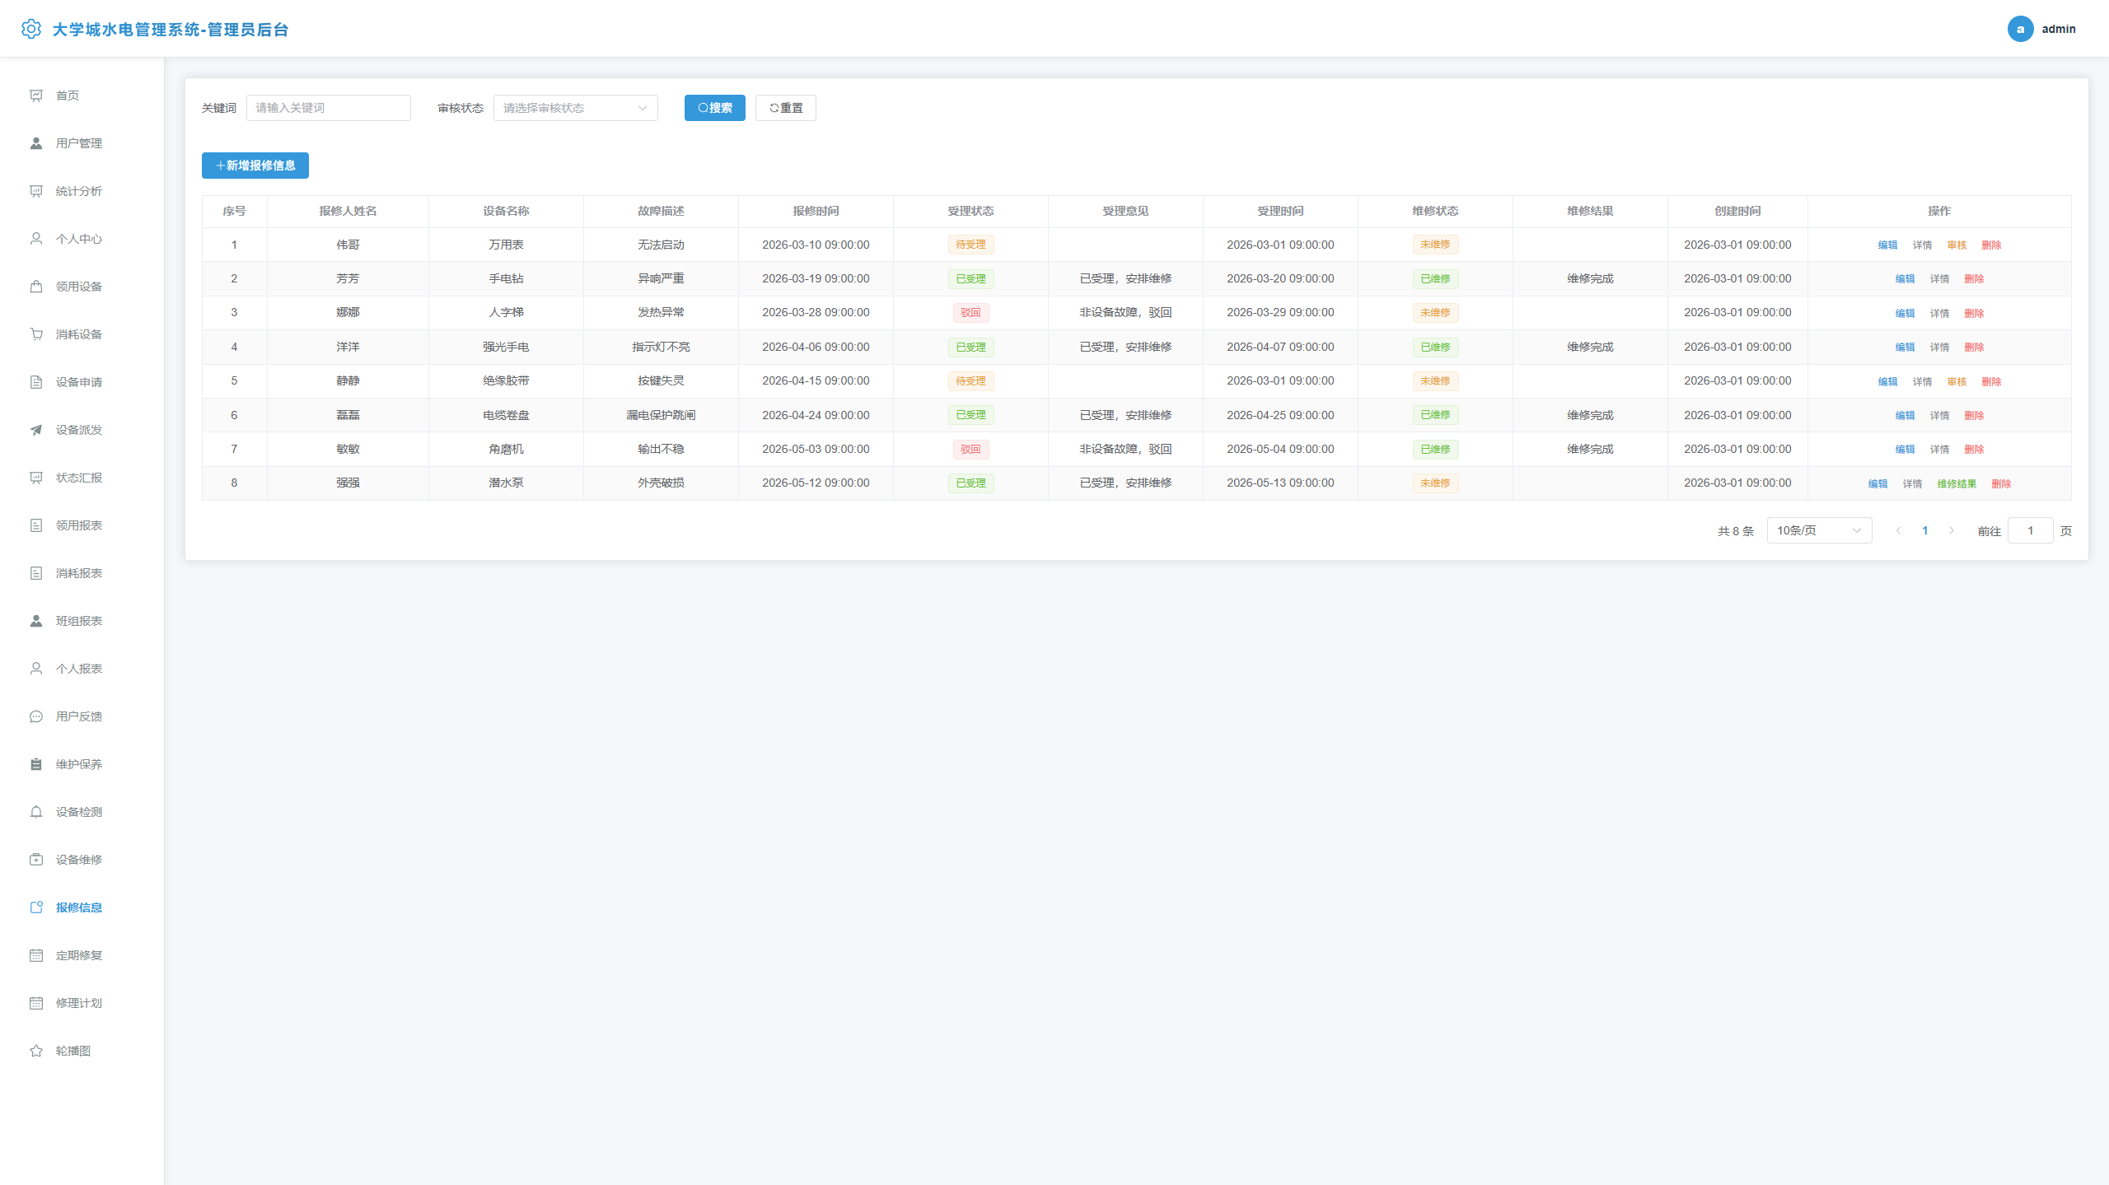Click the 设备检测 bell icon
This screenshot has height=1185, width=2109.
(x=36, y=812)
